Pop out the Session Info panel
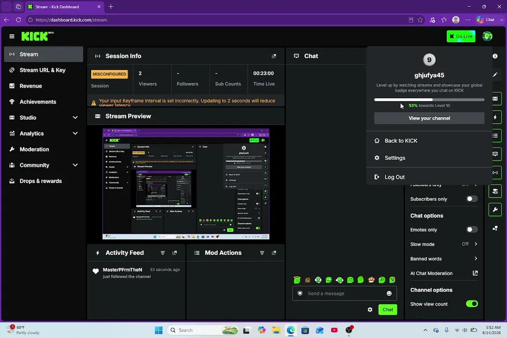This screenshot has height=338, width=507. (x=274, y=56)
